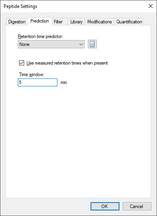The height and width of the screenshot is (216, 157).
Task: Open the Retention time predictor combo box
Action: click(x=51, y=44)
